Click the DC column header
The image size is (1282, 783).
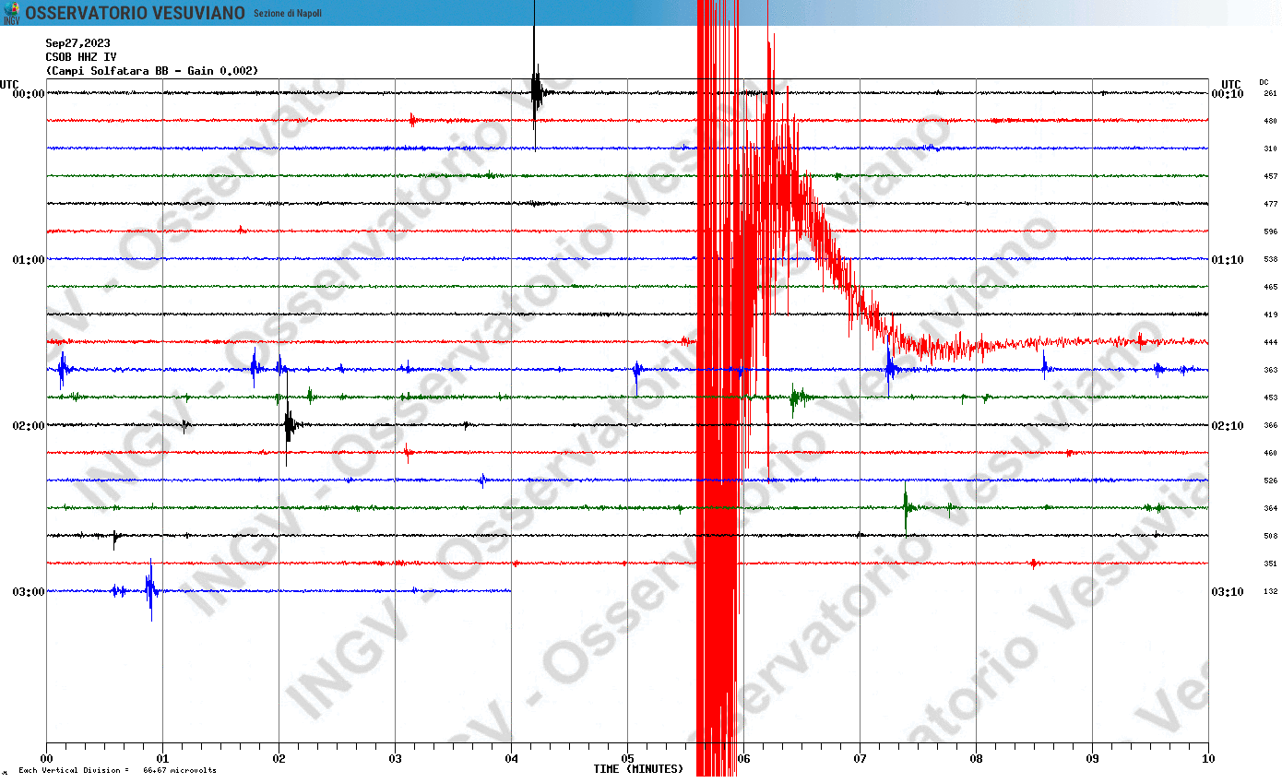click(x=1264, y=82)
